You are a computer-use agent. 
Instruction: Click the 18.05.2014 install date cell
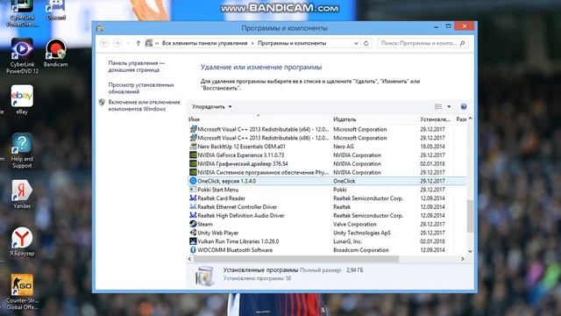(x=432, y=147)
